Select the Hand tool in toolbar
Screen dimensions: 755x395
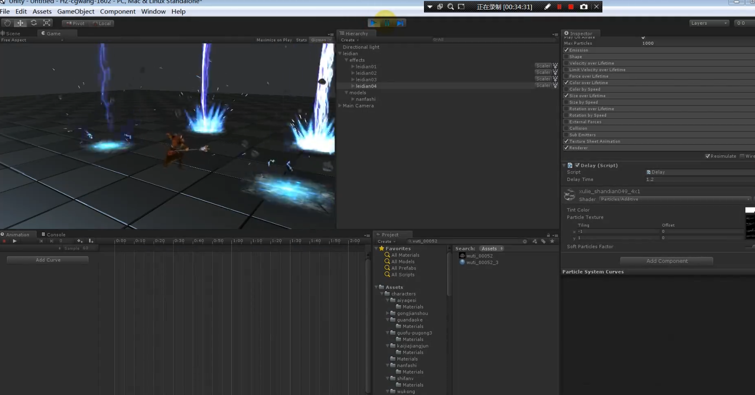coord(7,23)
